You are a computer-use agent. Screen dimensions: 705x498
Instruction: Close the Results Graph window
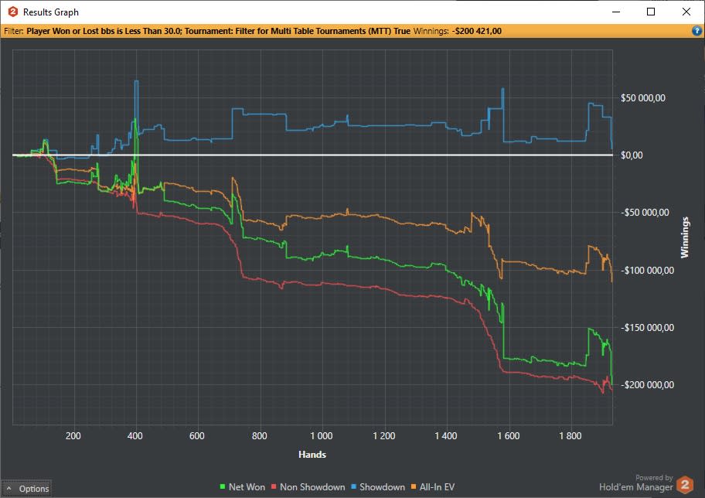686,12
